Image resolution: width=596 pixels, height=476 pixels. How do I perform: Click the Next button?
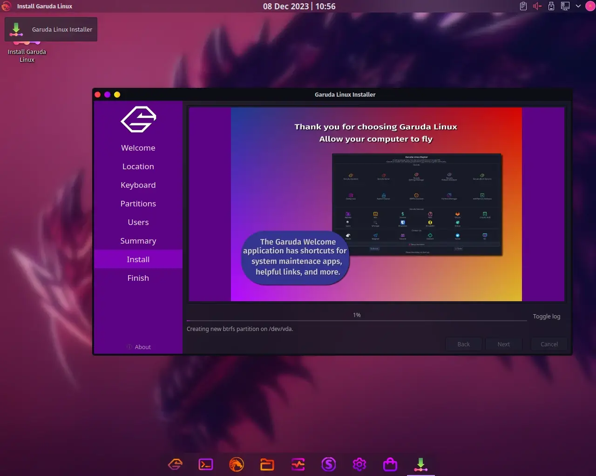pyautogui.click(x=504, y=344)
